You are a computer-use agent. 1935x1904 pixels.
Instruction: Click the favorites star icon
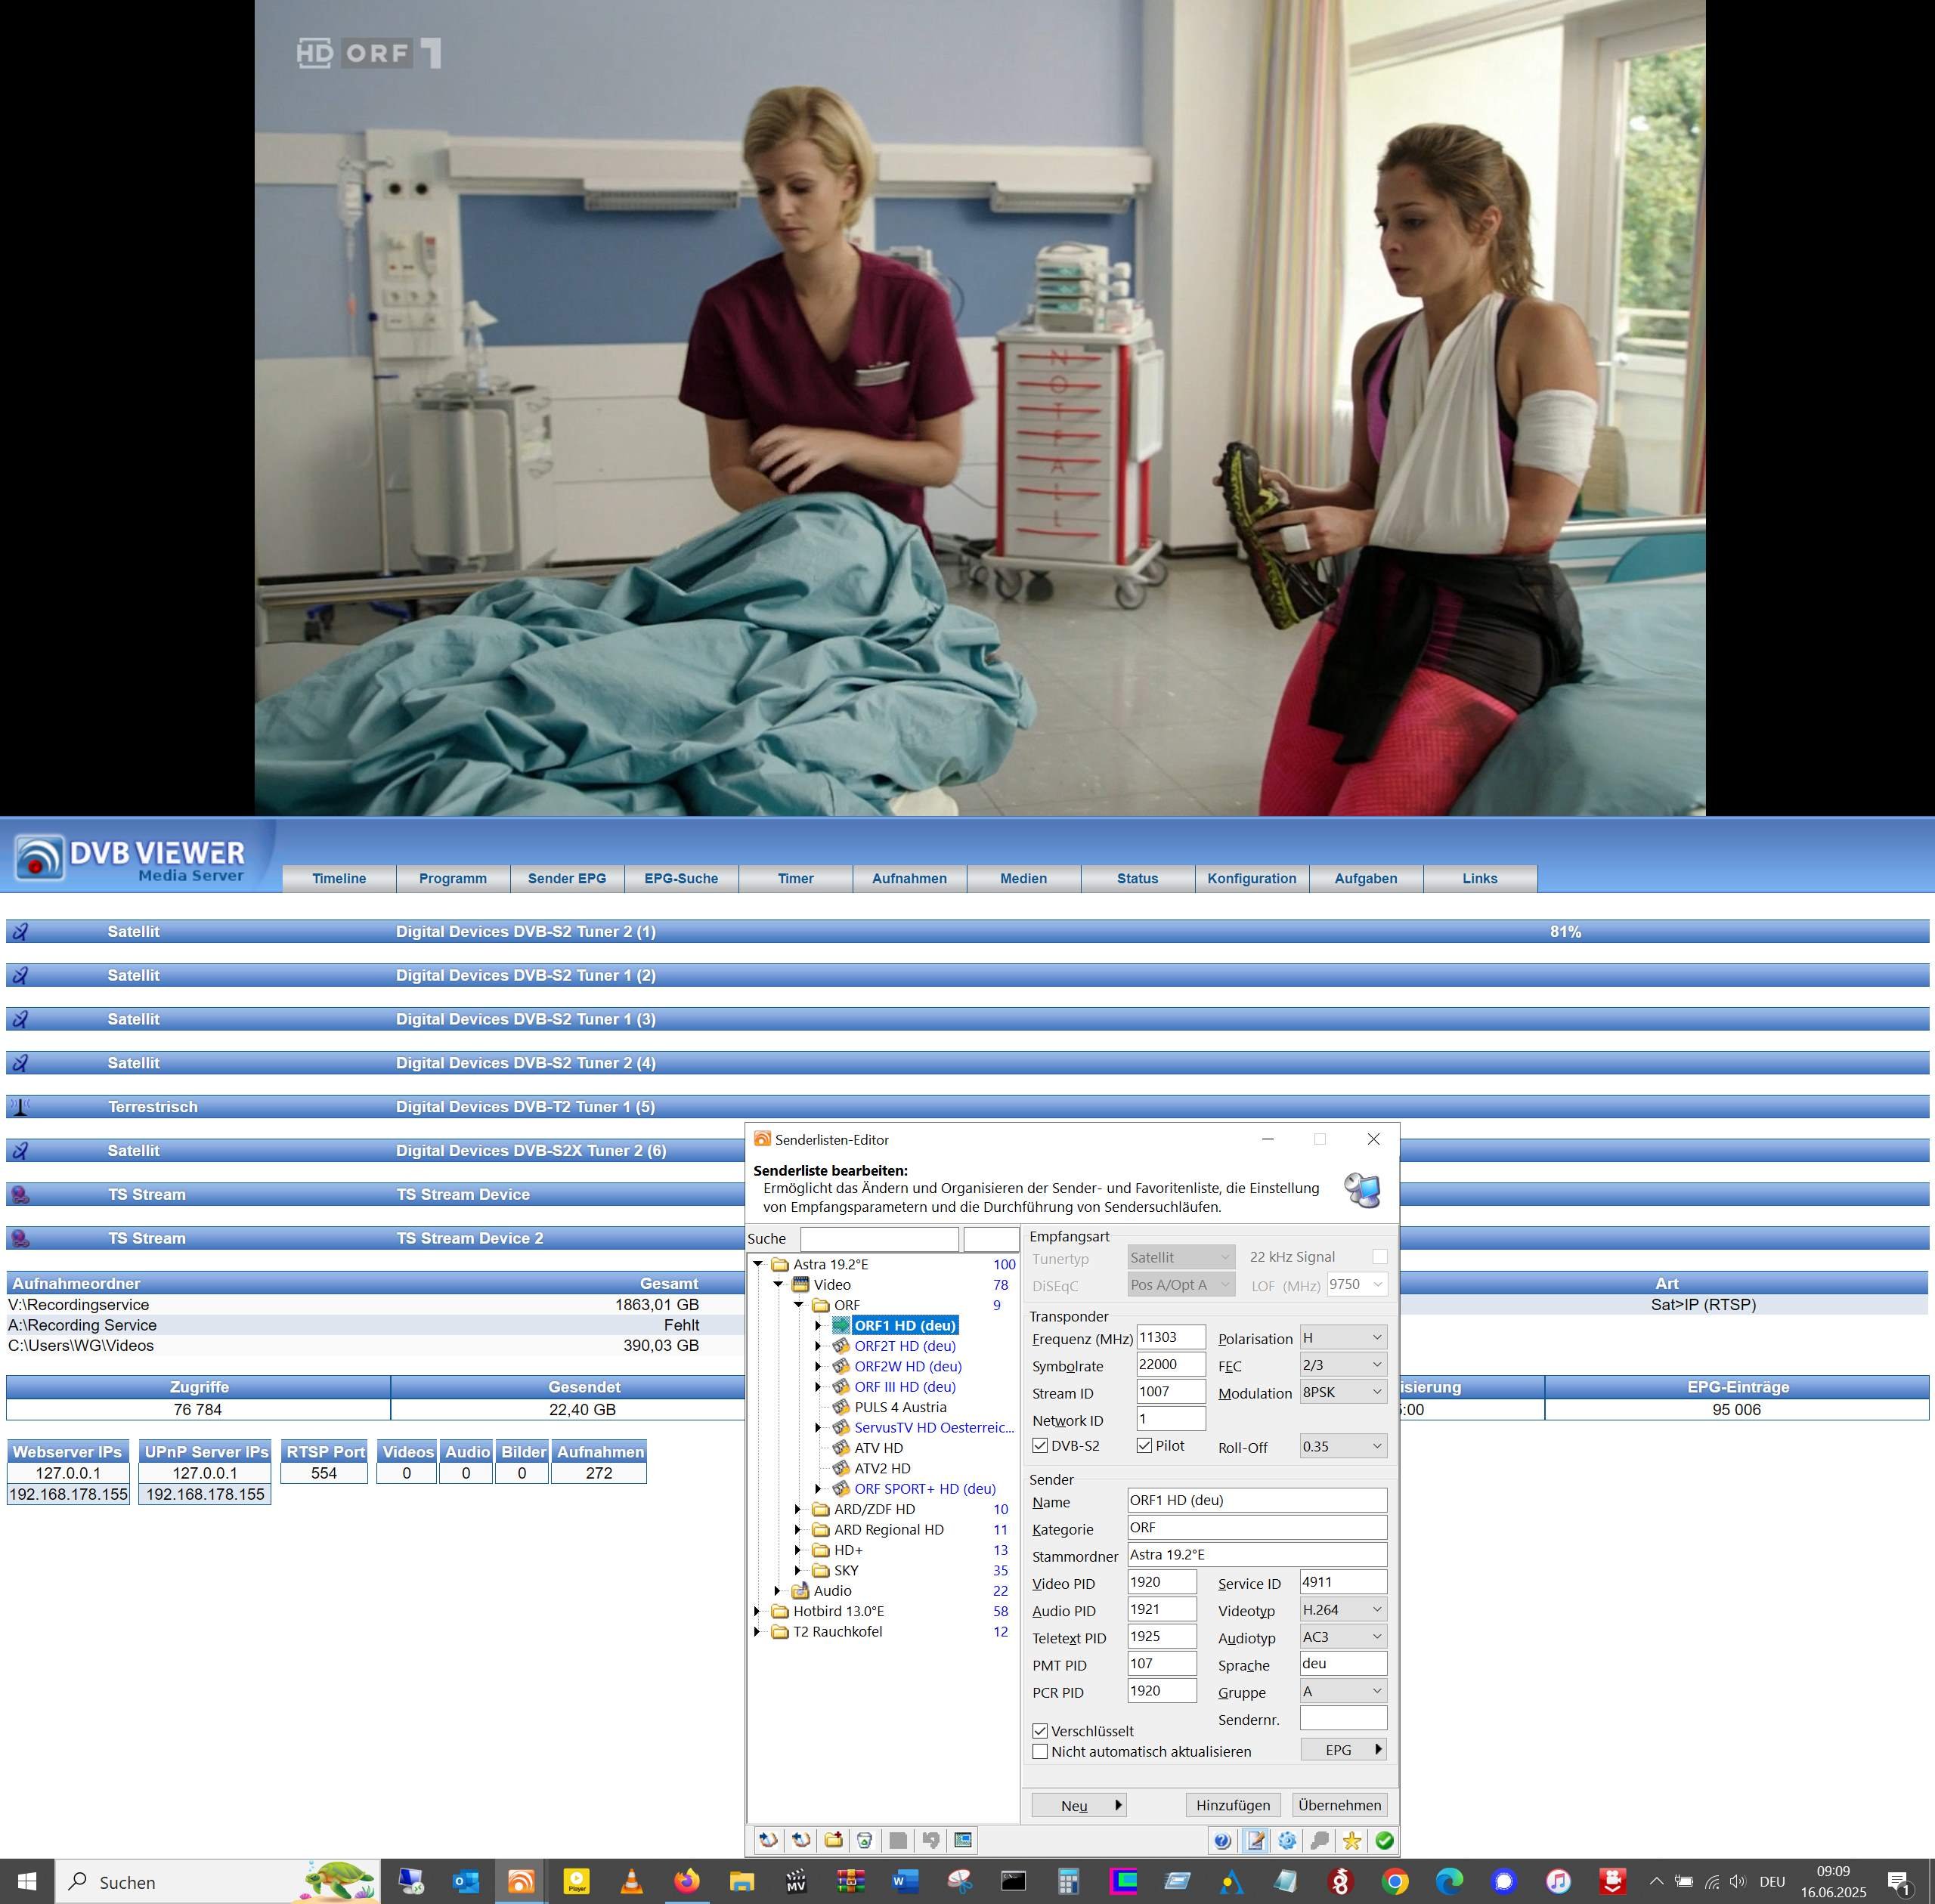(1351, 1840)
